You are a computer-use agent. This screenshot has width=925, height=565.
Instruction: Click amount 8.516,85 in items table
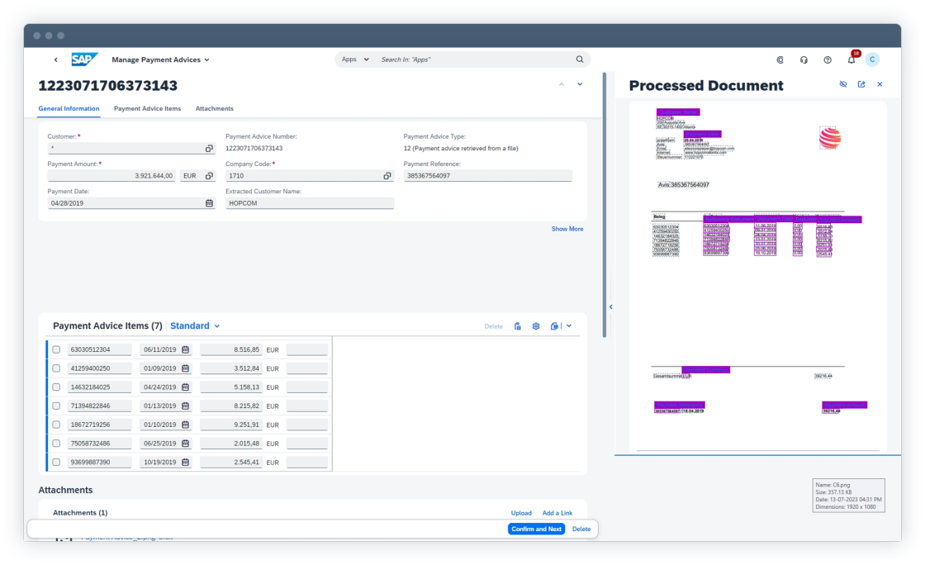click(x=230, y=349)
